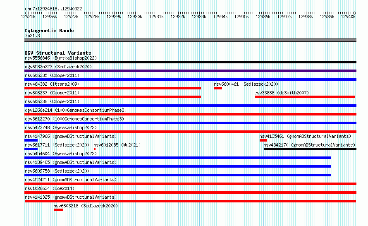Click the 12933k ruler label
The height and width of the screenshot is (226, 368).
[199, 17]
